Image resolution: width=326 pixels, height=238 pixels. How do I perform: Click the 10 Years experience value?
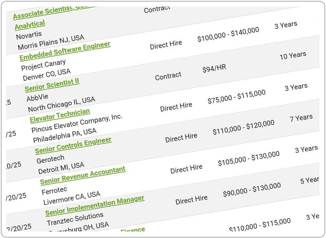pyautogui.click(x=293, y=55)
